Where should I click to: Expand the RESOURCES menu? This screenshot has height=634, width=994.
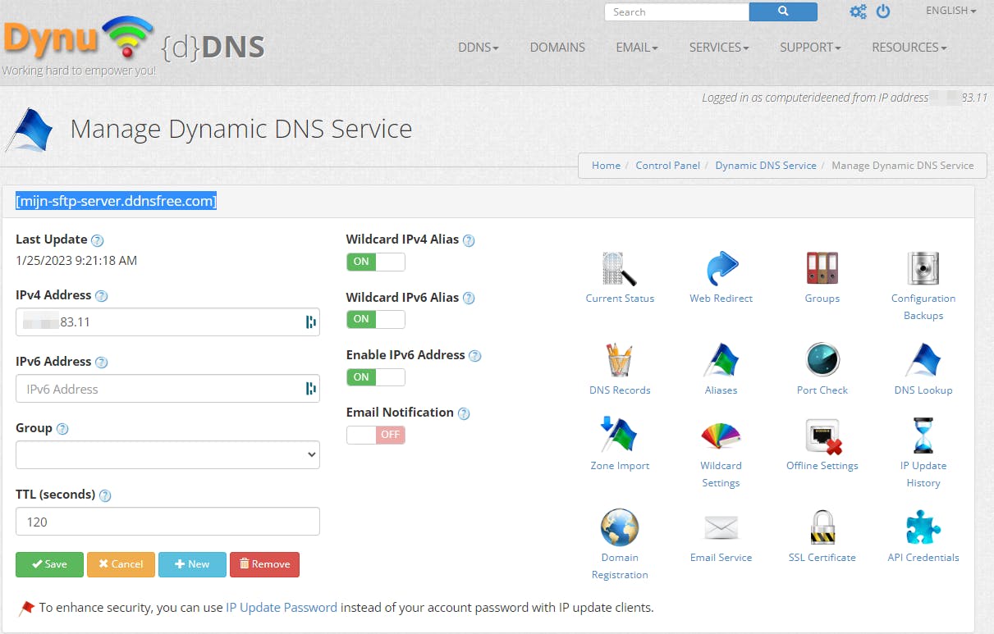click(909, 48)
